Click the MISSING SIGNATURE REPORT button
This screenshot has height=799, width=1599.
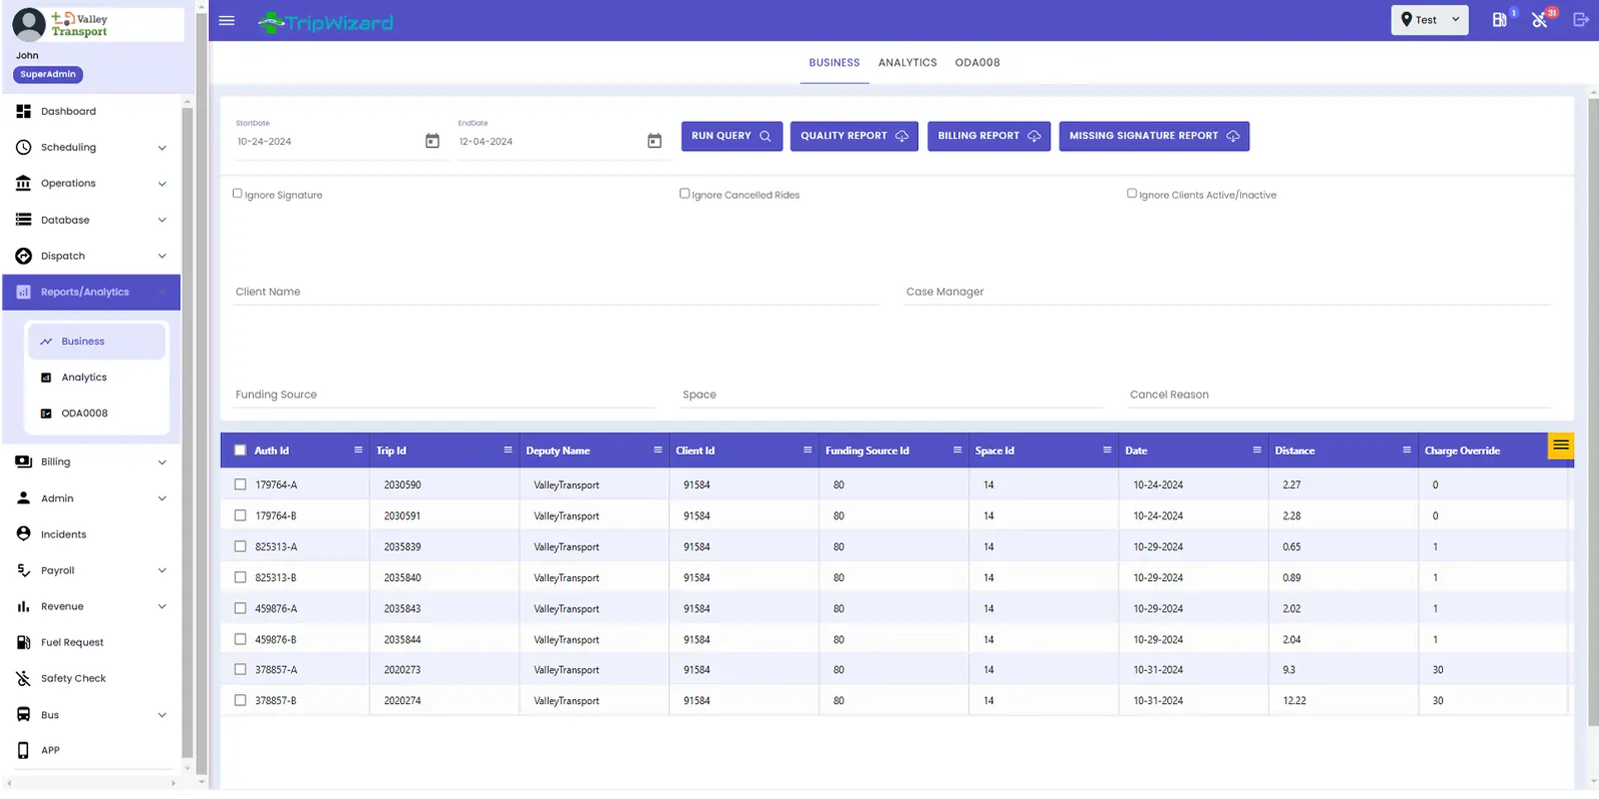pyautogui.click(x=1153, y=136)
